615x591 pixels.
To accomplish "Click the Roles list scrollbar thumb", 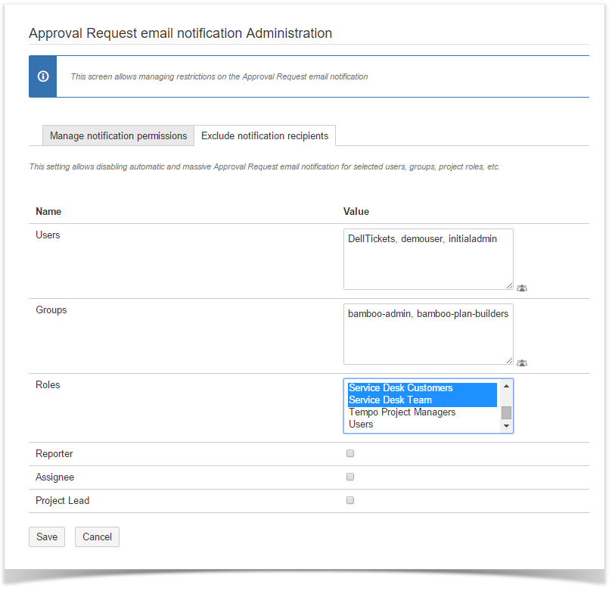I will 506,412.
